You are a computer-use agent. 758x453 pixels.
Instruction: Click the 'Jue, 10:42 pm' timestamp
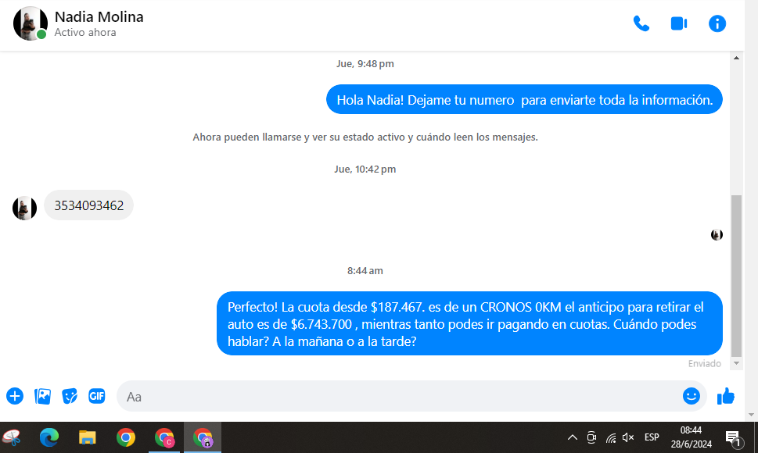[365, 169]
